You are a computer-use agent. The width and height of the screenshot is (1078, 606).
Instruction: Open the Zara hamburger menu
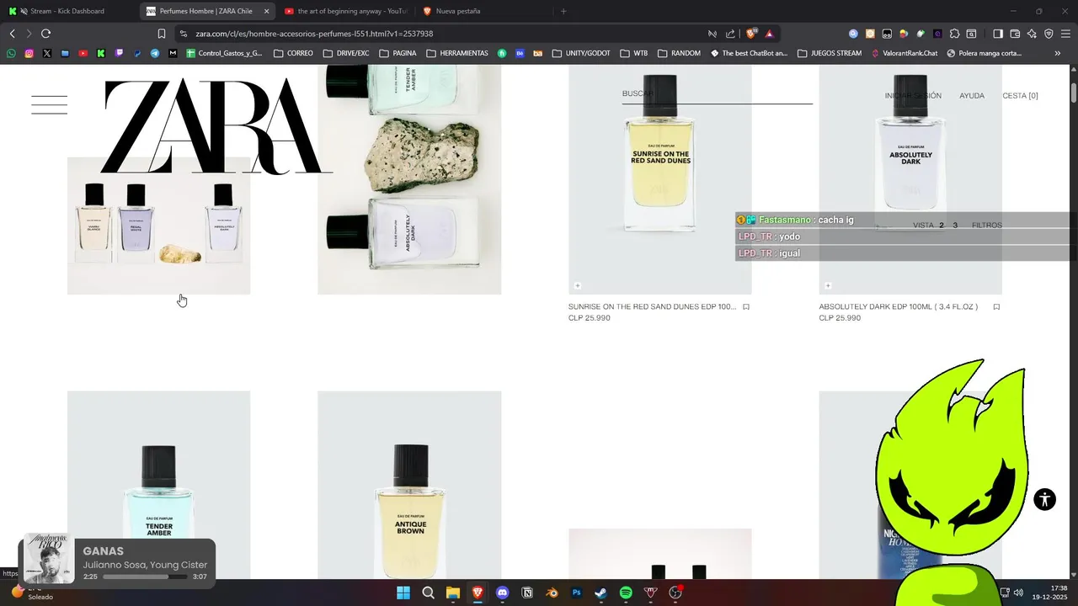coord(49,104)
